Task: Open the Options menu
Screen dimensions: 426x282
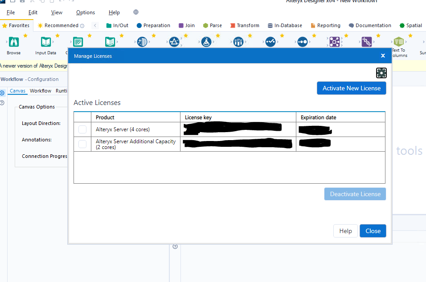Action: (85, 12)
